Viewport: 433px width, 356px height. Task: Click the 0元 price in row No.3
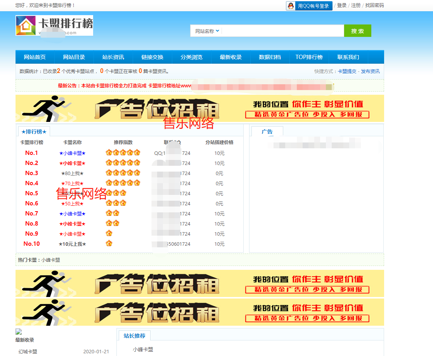(x=220, y=173)
